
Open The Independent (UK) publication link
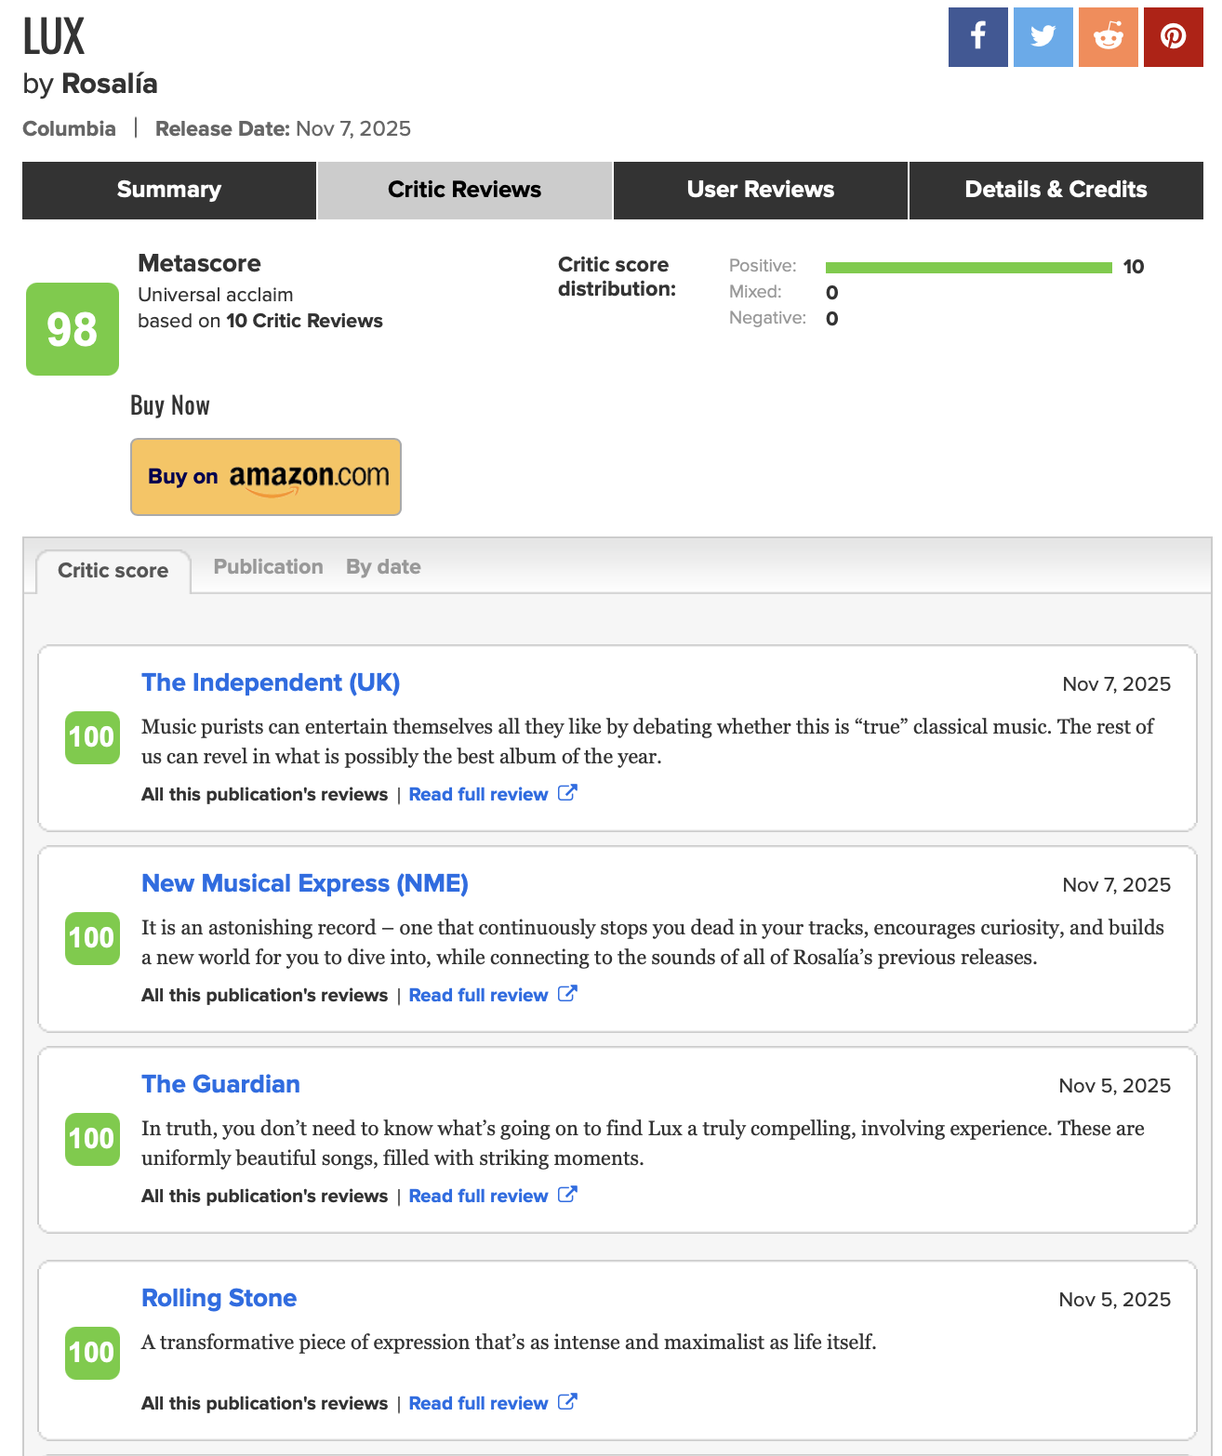coord(271,682)
